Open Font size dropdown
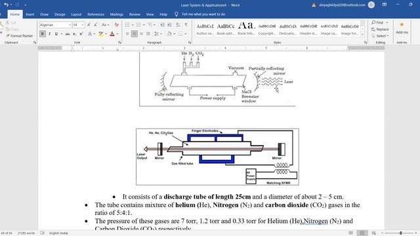The width and height of the screenshot is (420, 236). point(83,25)
